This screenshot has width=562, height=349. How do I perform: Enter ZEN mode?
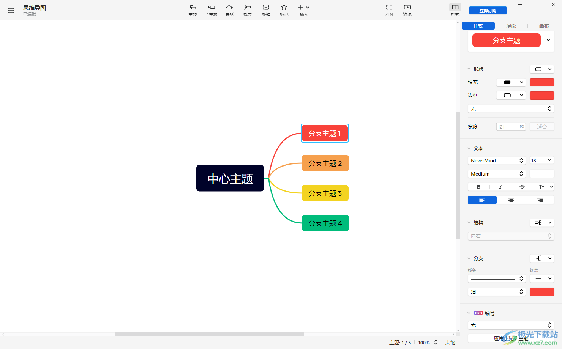pyautogui.click(x=389, y=10)
